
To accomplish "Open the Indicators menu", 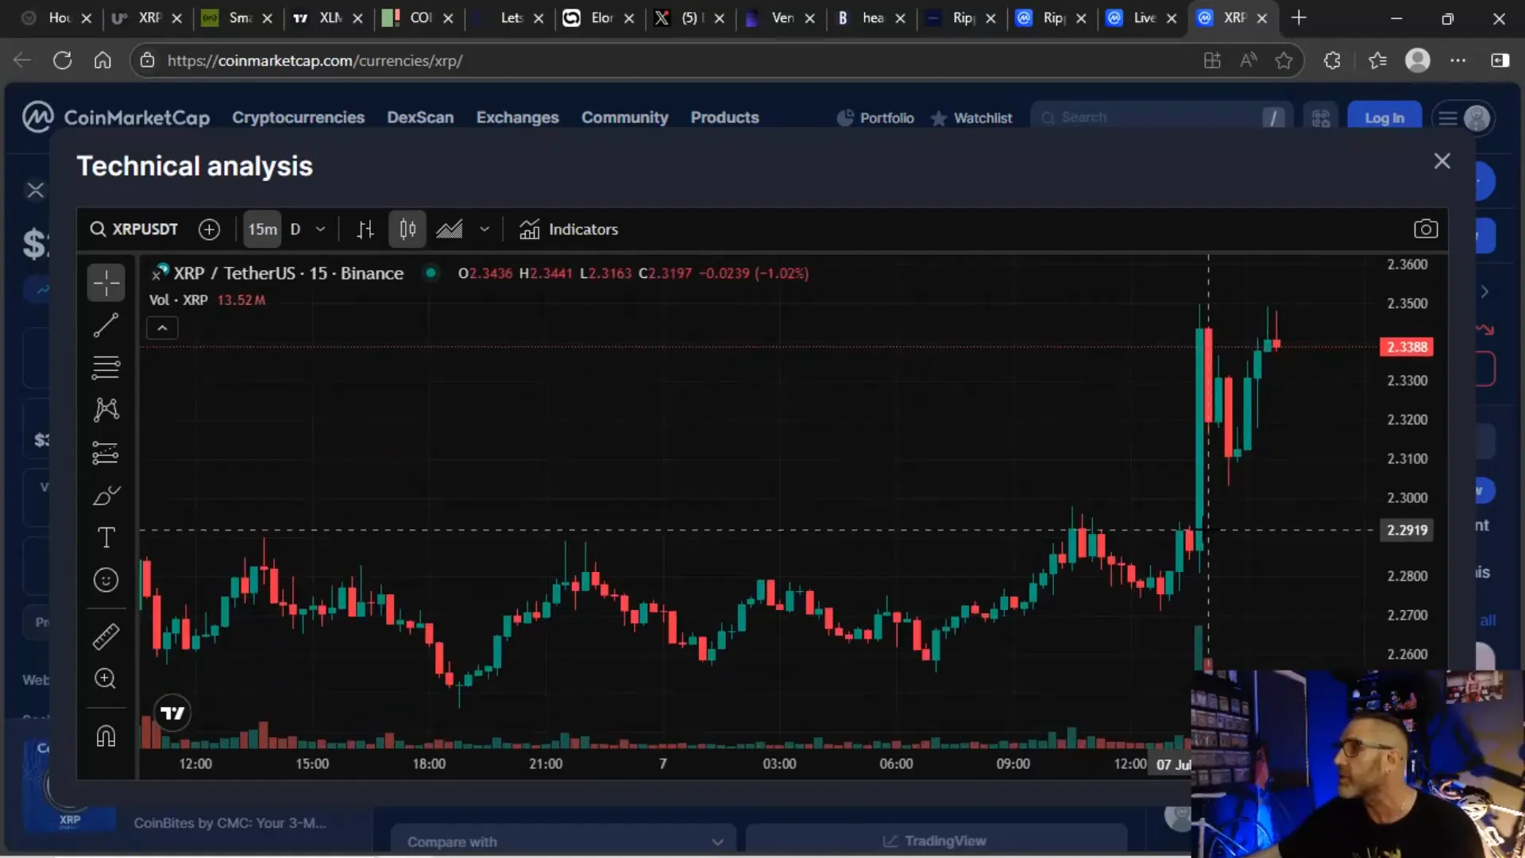I will pyautogui.click(x=569, y=230).
